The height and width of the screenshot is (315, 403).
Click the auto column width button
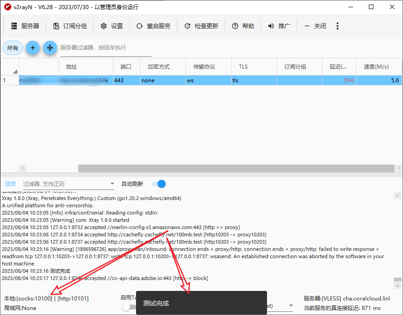pos(50,48)
